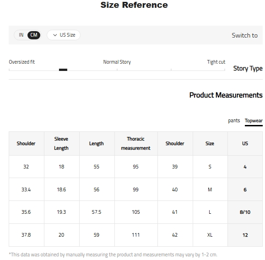Switch units to IN
The height and width of the screenshot is (260, 265).
(21, 35)
